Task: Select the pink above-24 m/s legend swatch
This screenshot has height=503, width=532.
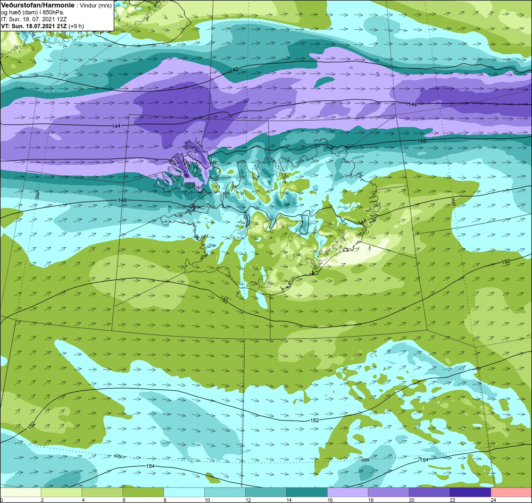Action: [511, 492]
